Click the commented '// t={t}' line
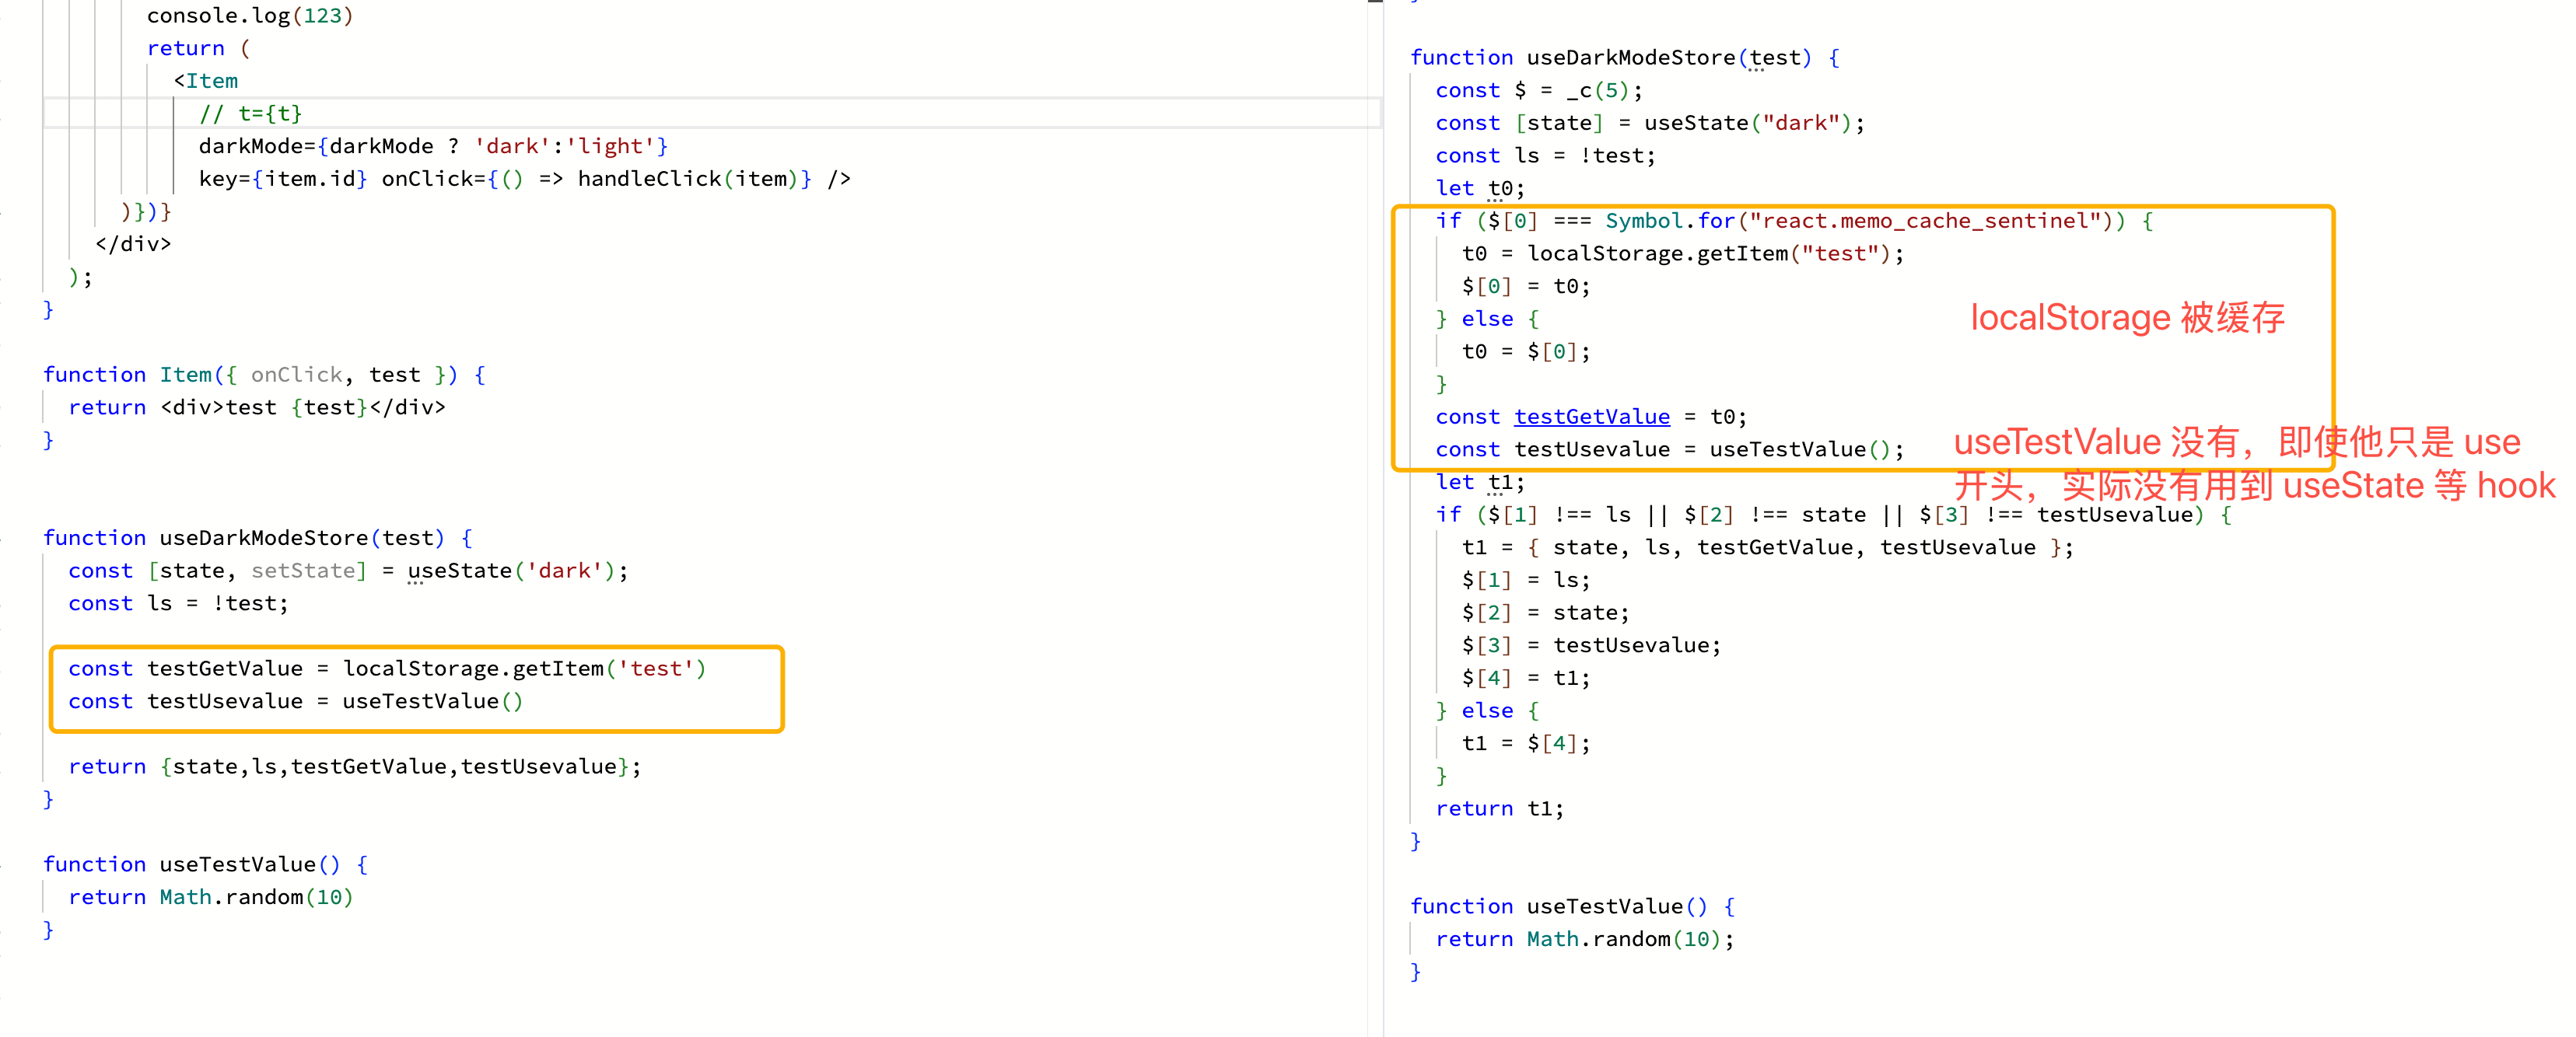The image size is (2576, 1037). pos(250,114)
